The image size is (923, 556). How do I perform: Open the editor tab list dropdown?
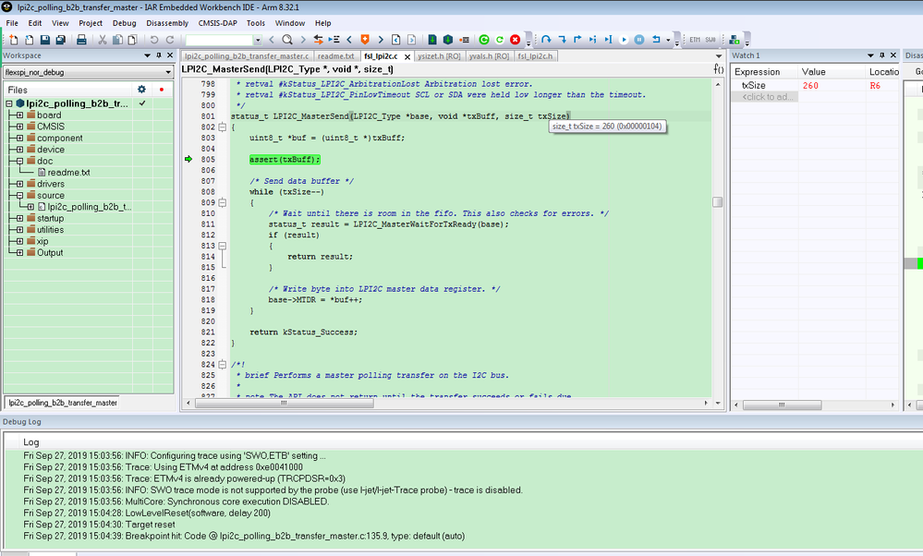pos(719,56)
